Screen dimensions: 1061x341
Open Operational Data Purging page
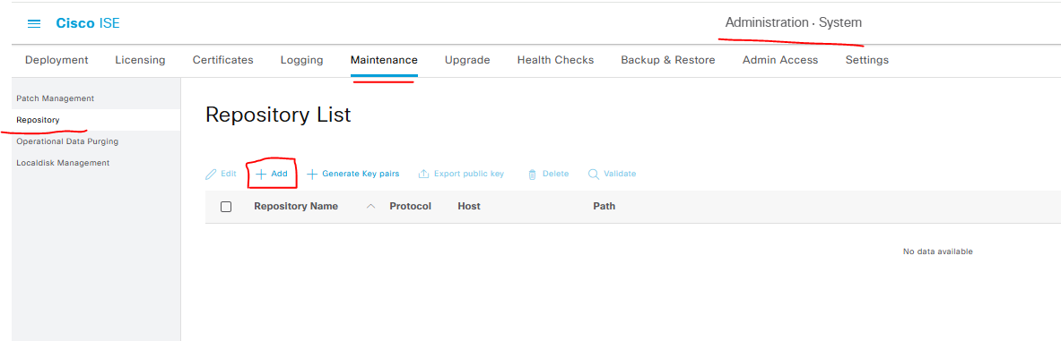tap(67, 141)
